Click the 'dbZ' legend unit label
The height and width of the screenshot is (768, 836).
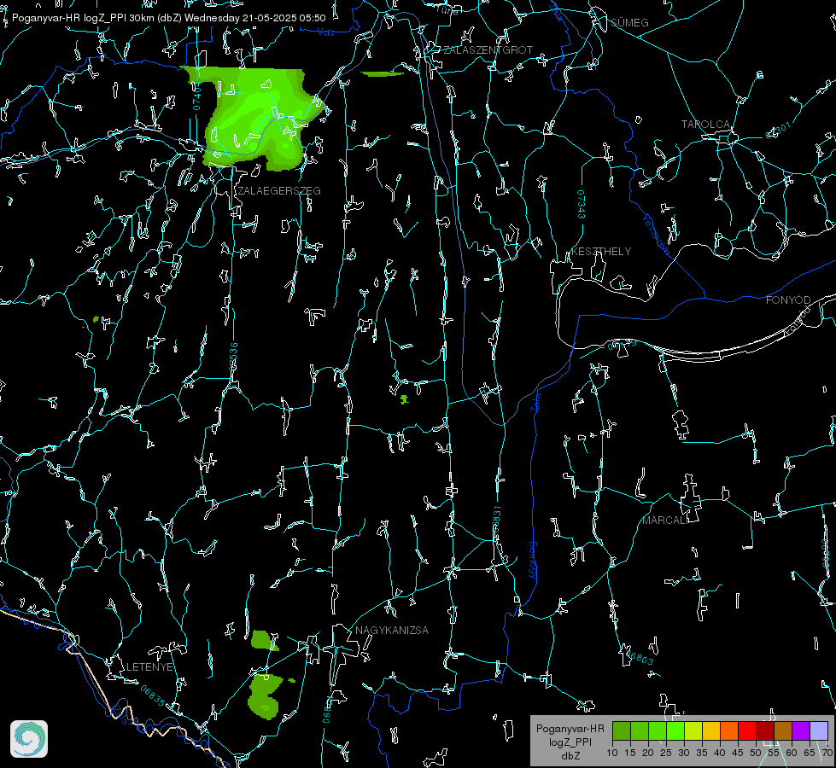[570, 756]
